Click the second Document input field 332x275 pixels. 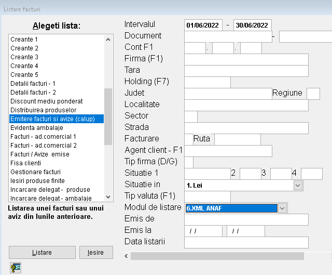(306, 37)
